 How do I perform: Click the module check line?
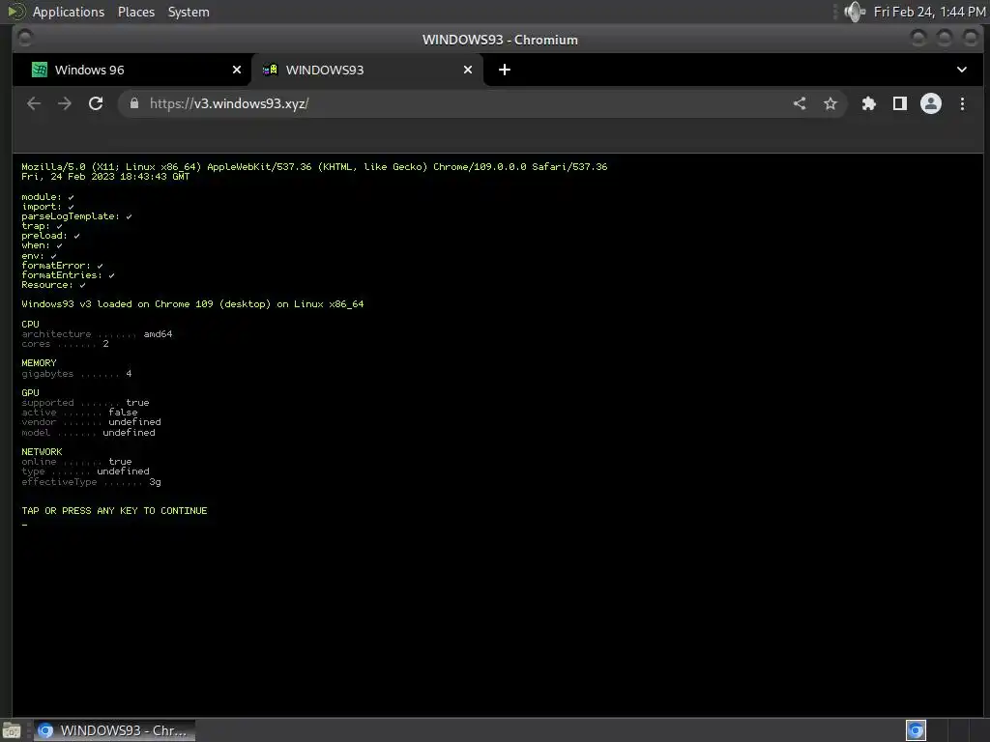pyautogui.click(x=48, y=197)
